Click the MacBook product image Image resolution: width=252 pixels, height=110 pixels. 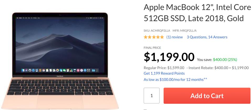60,61
